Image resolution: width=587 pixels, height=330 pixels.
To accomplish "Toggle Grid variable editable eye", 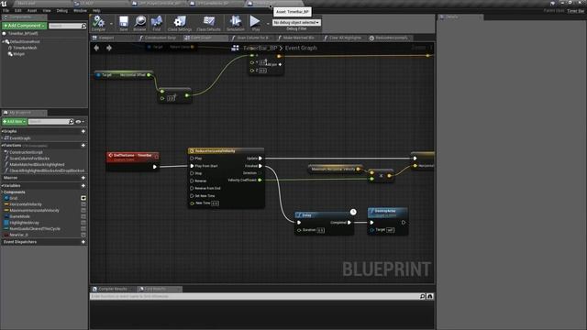I will coord(83,198).
